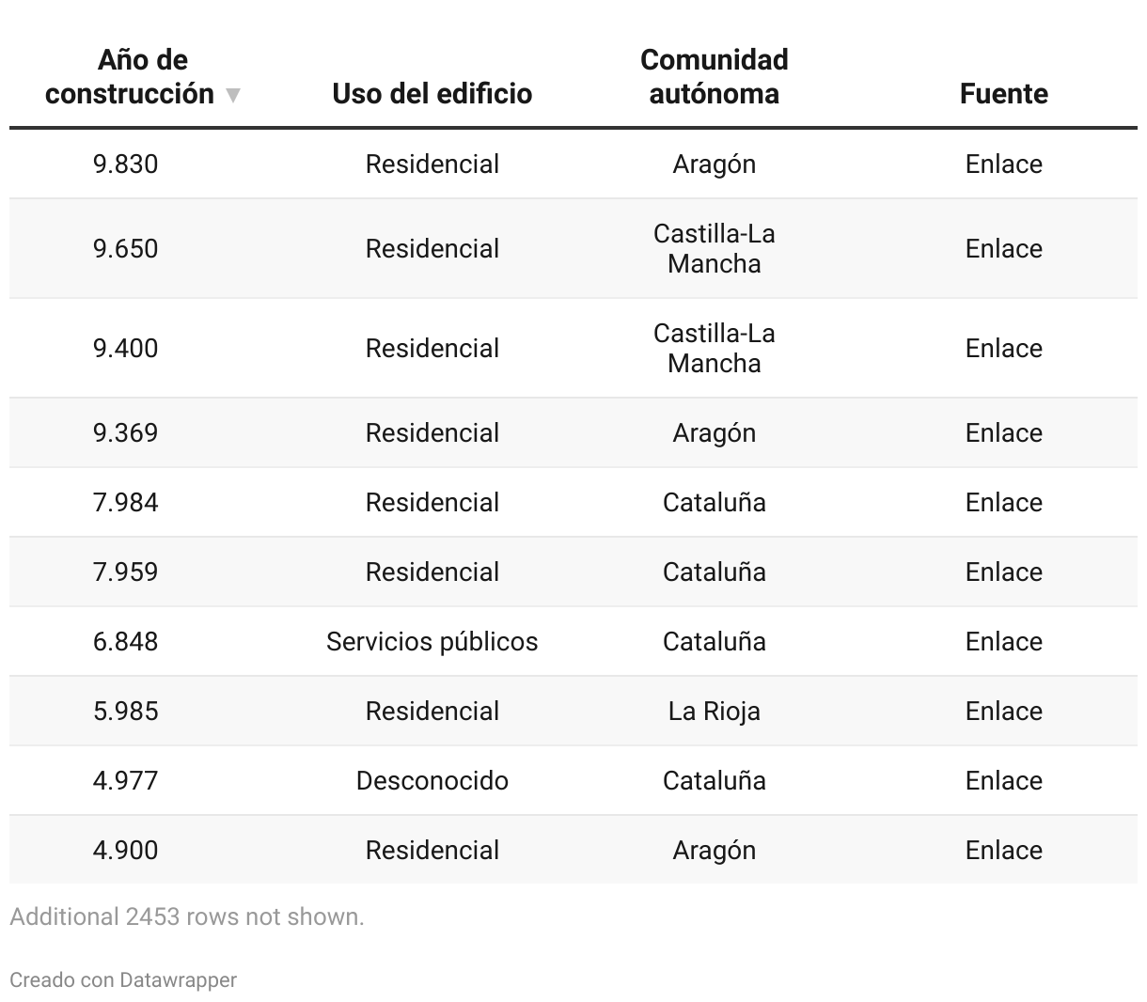Open the Enlace link in the 7.959 row
Viewport: 1147px width, 1002px height.
point(1004,571)
